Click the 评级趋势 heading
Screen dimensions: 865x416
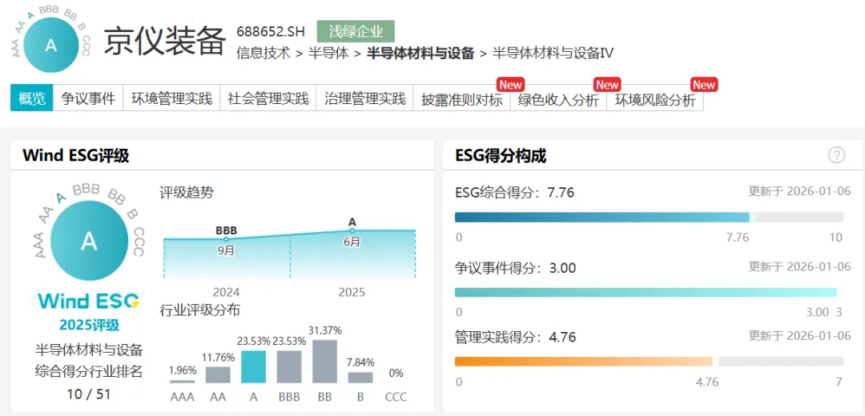pos(187,193)
